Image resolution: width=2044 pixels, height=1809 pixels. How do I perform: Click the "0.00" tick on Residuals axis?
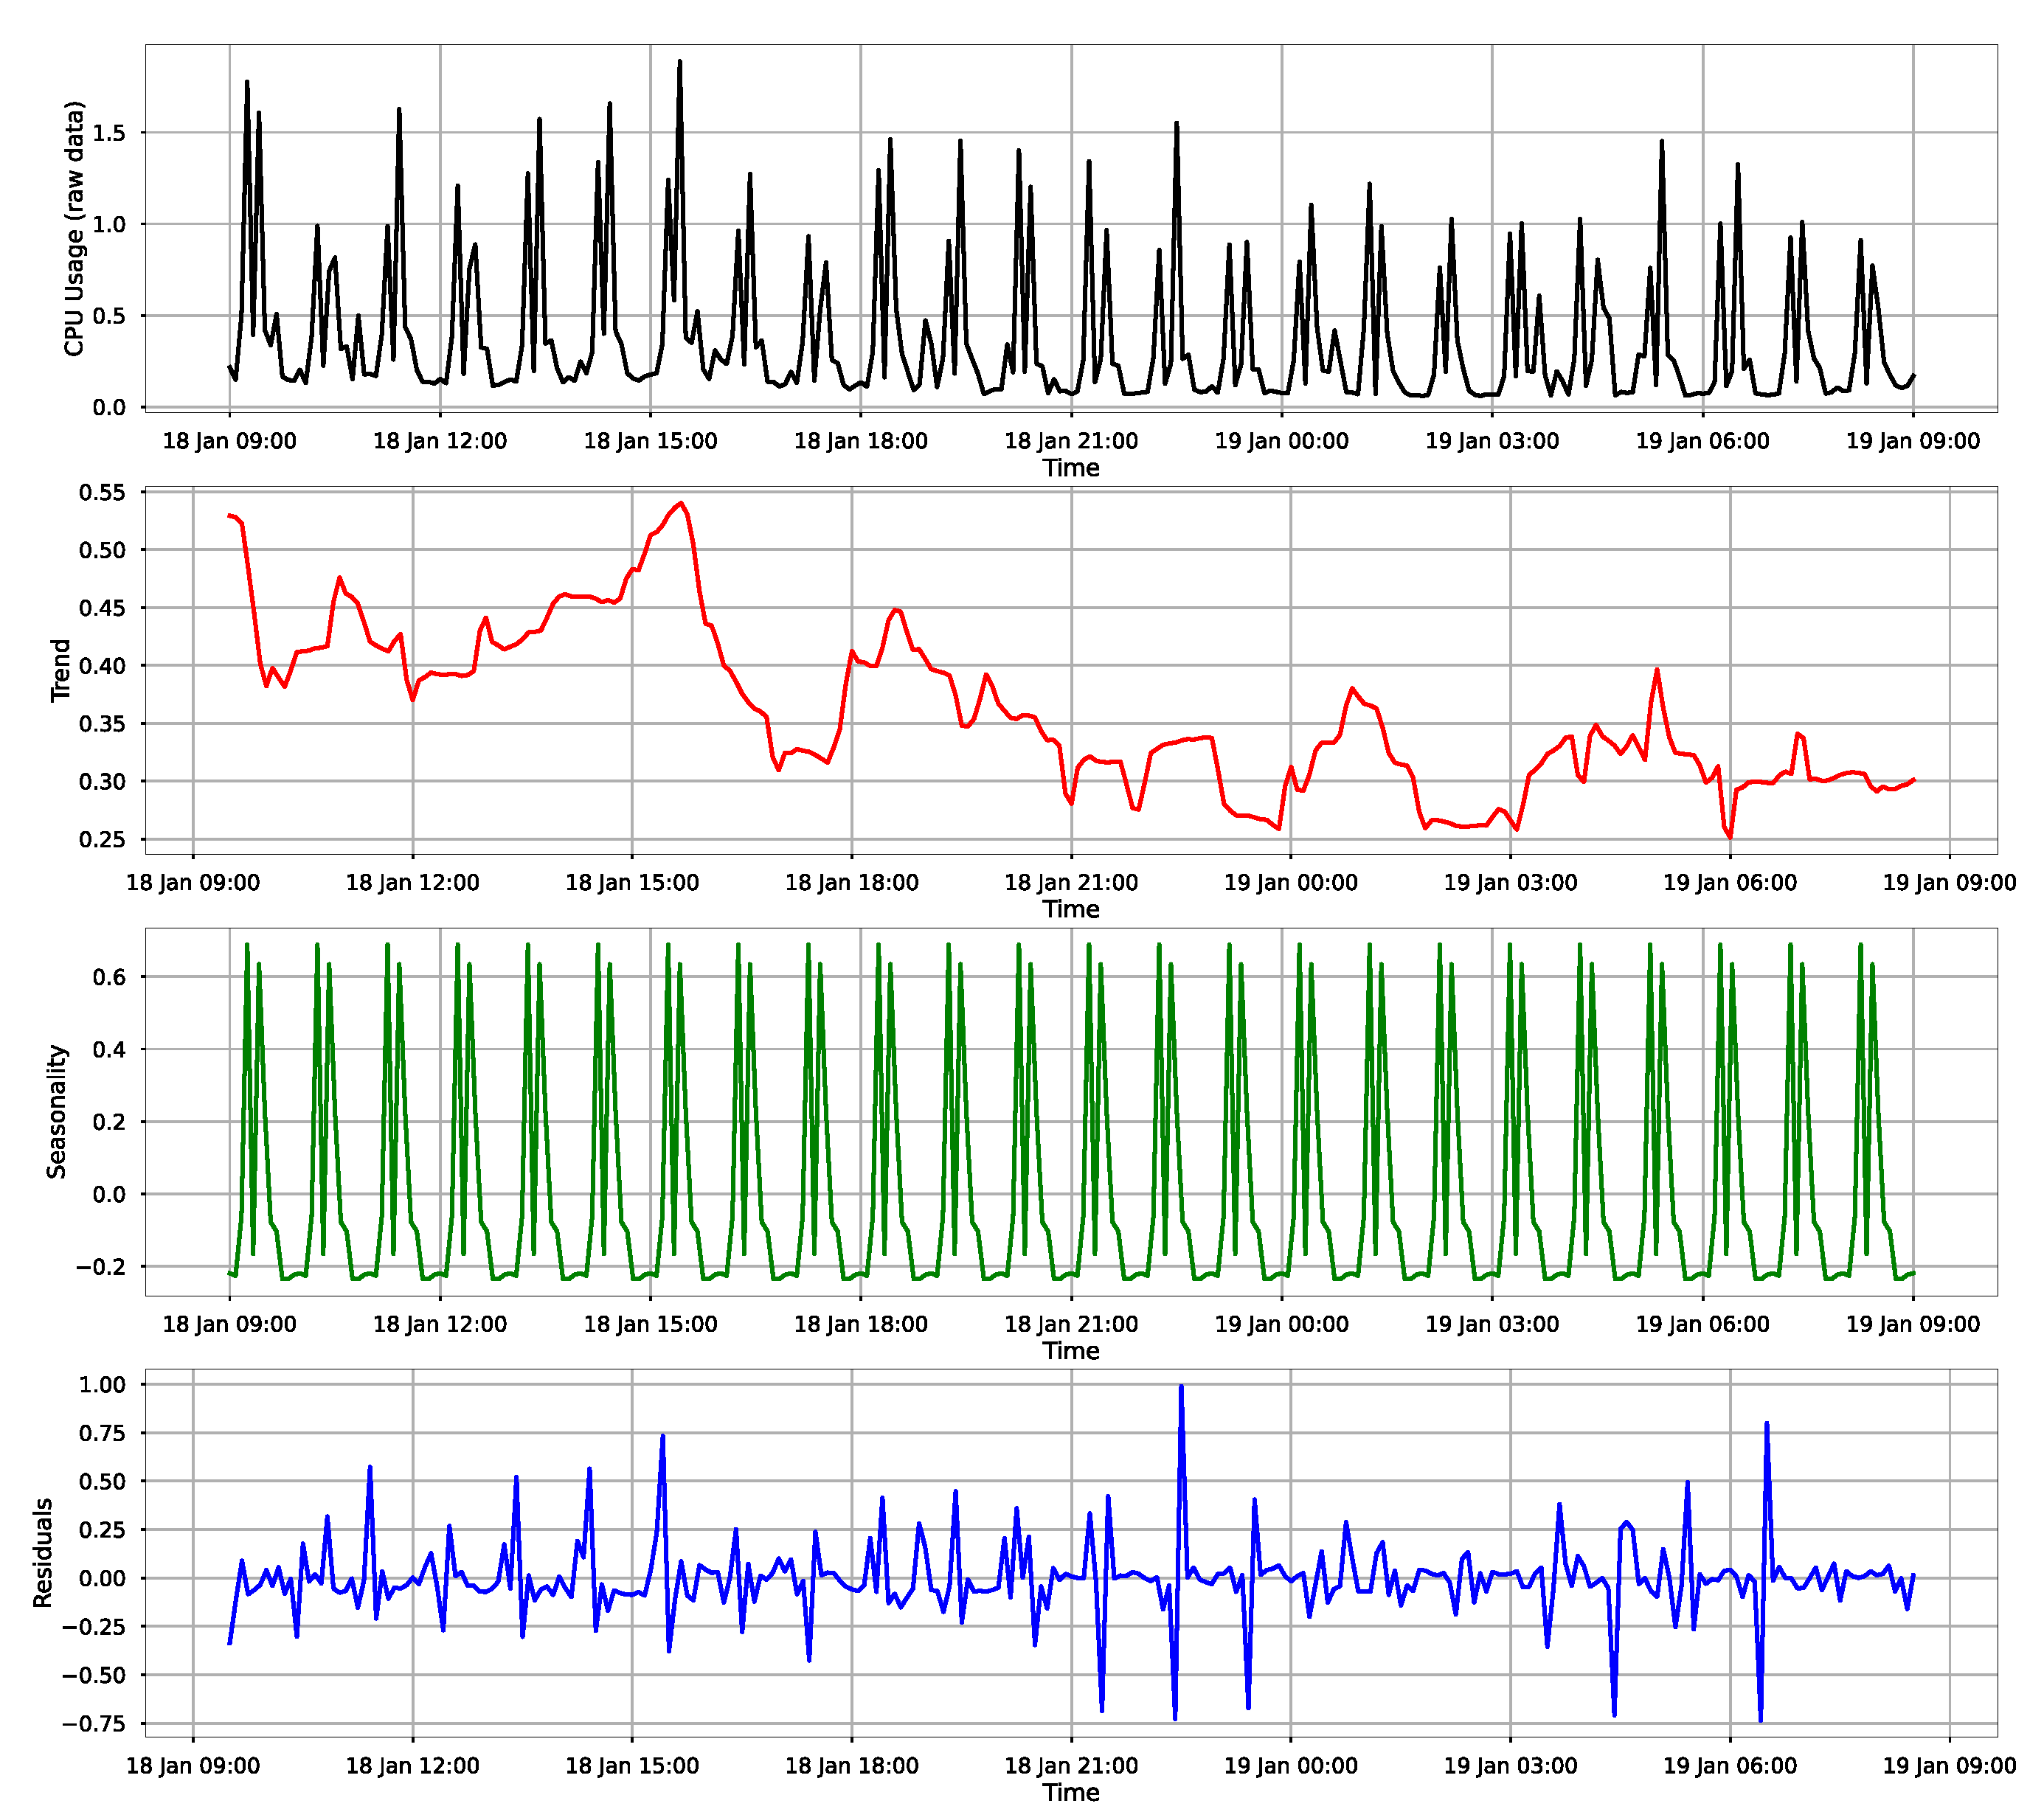tap(102, 1578)
